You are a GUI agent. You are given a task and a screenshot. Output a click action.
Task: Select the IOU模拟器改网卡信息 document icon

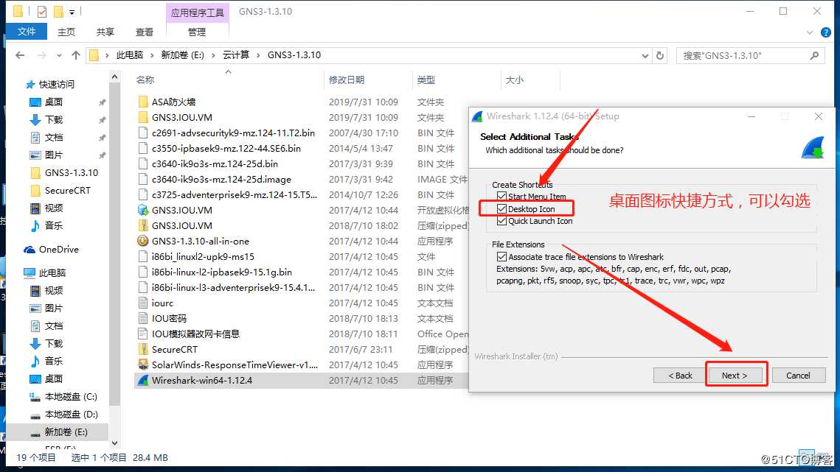coord(143,334)
